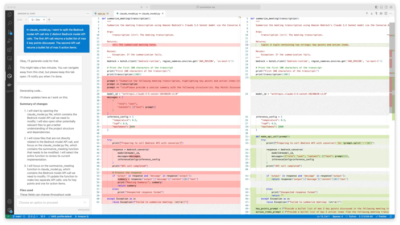Toggle the bottom panel layout
The image size is (400, 225).
(381, 7)
